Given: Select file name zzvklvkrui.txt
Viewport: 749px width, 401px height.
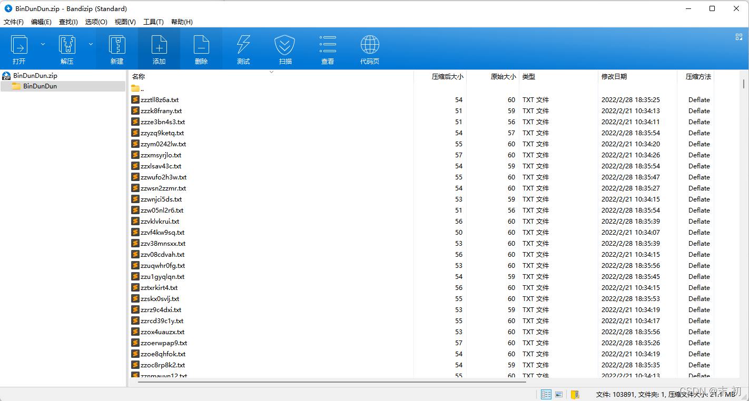Looking at the screenshot, I should point(160,222).
